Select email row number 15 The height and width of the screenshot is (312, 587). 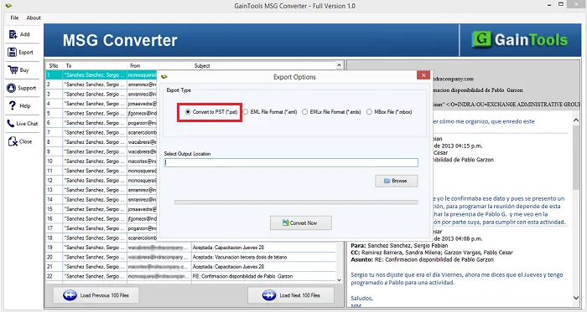click(x=101, y=209)
